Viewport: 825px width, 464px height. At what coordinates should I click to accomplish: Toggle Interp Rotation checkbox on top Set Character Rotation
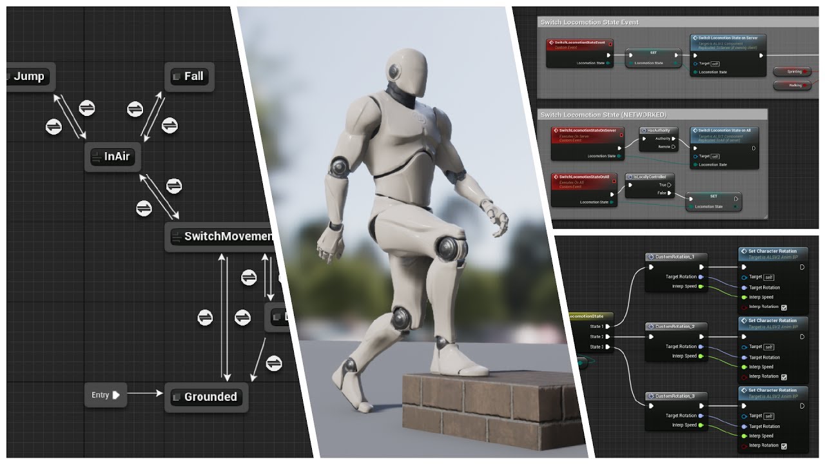(x=784, y=307)
